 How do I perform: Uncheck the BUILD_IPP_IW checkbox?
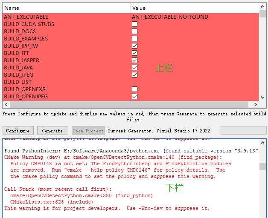(134, 46)
